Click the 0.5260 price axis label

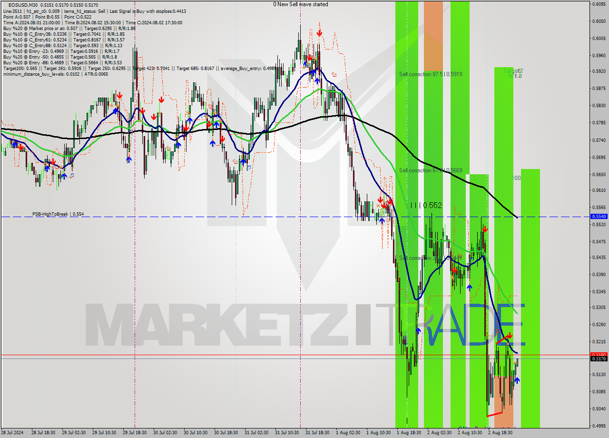coord(599,325)
